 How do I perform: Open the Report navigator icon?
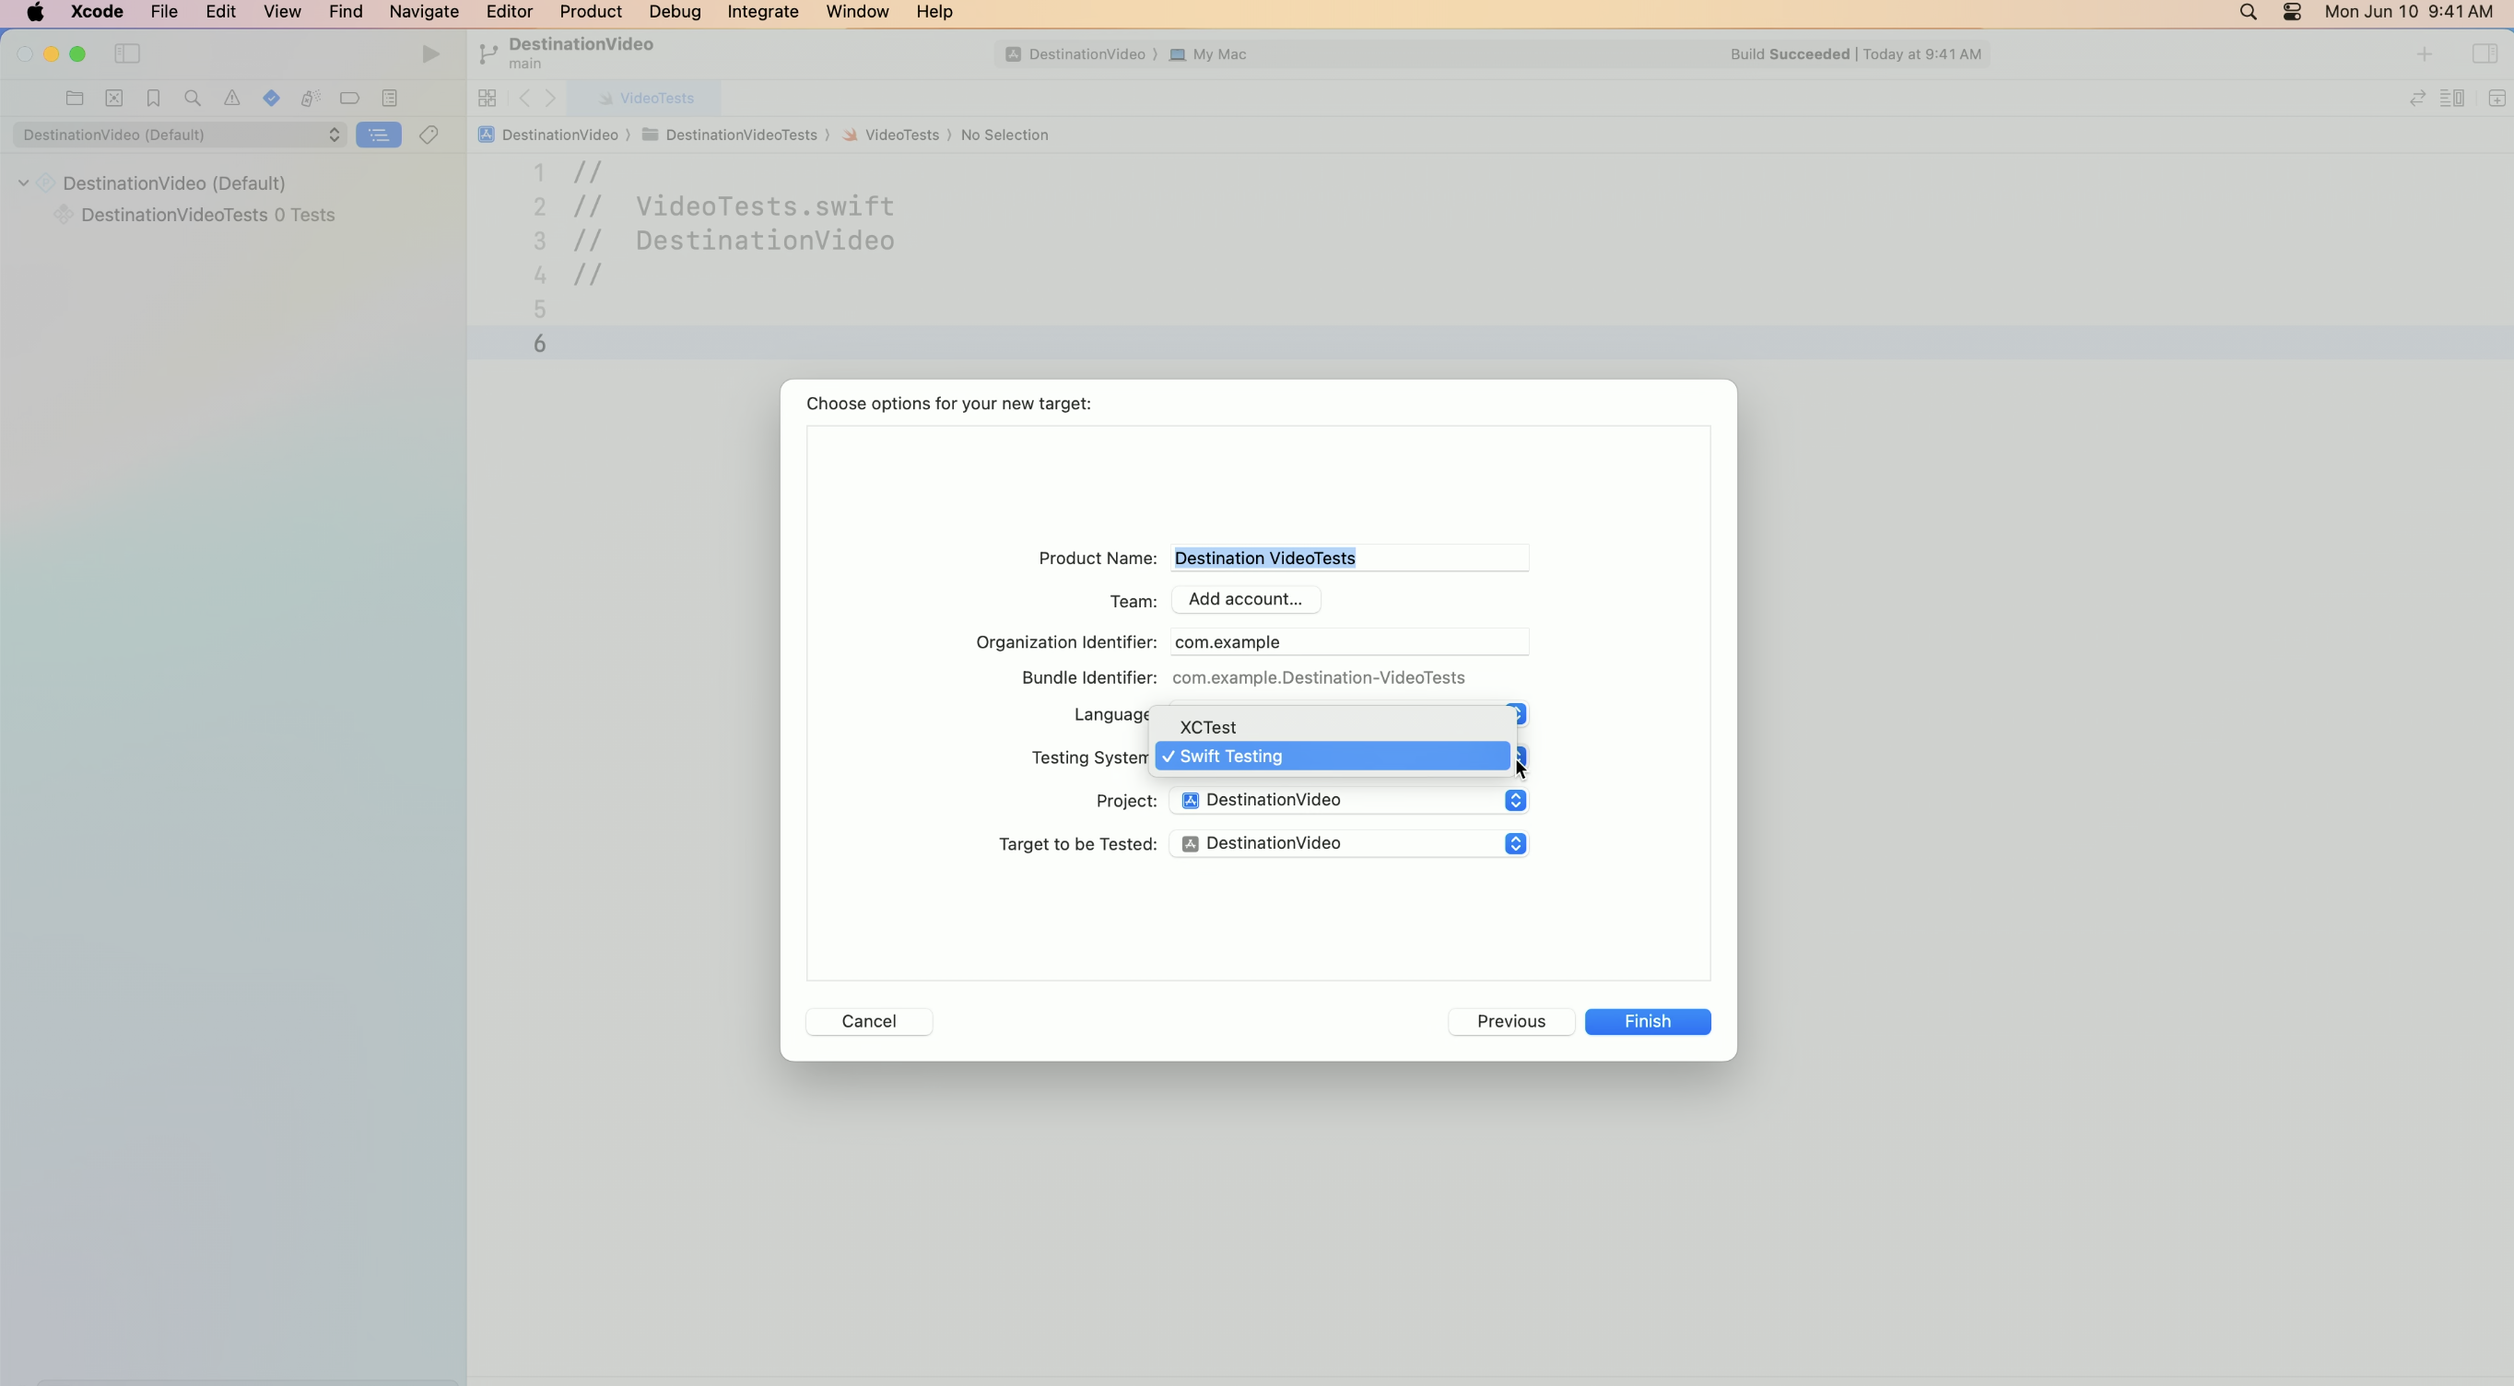pyautogui.click(x=390, y=98)
